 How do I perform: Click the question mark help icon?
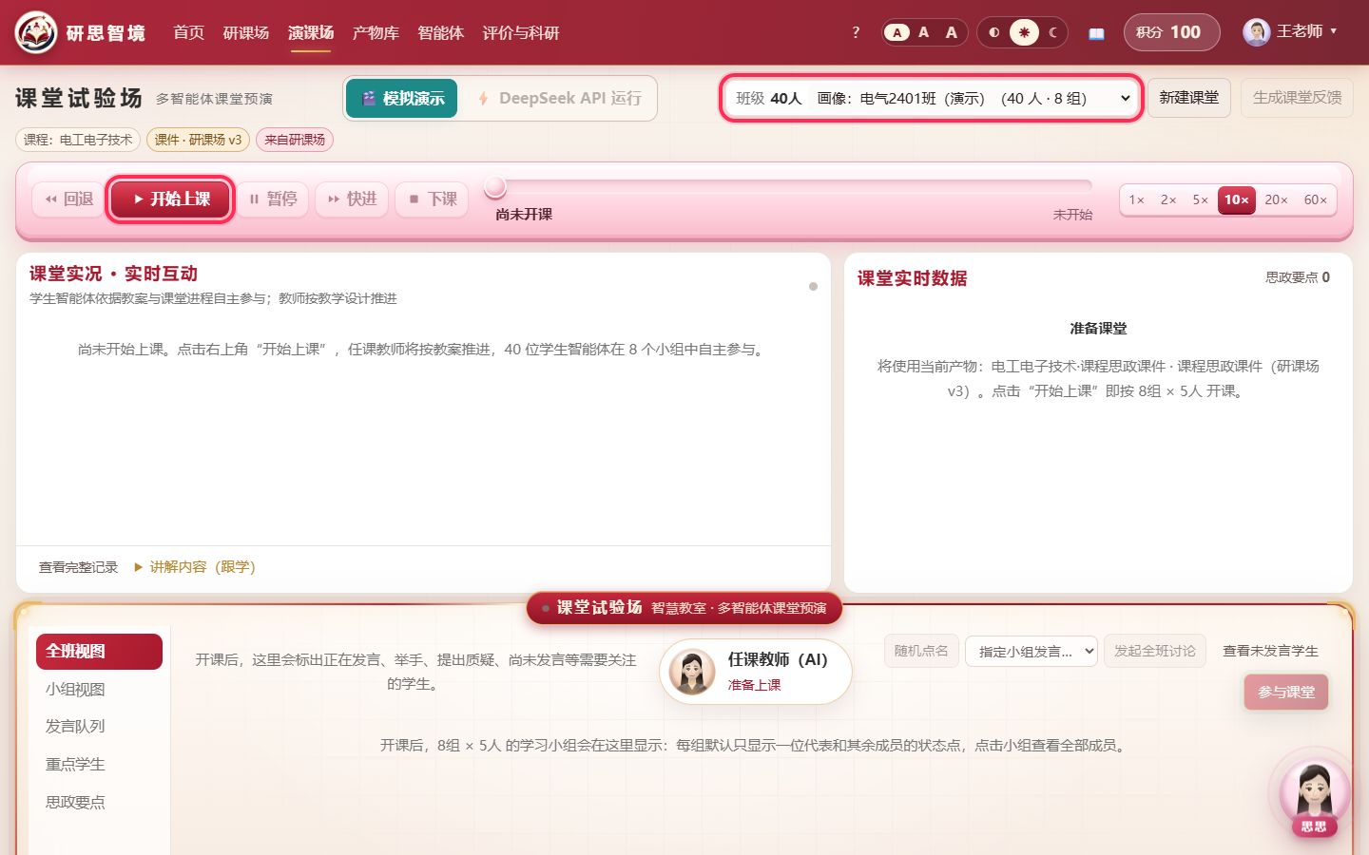pyautogui.click(x=856, y=32)
